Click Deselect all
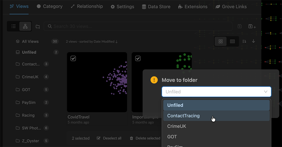282x147 pixels. 109,138
